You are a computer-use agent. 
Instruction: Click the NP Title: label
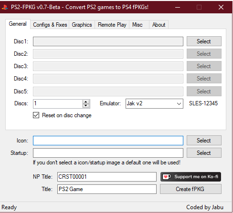(42, 177)
